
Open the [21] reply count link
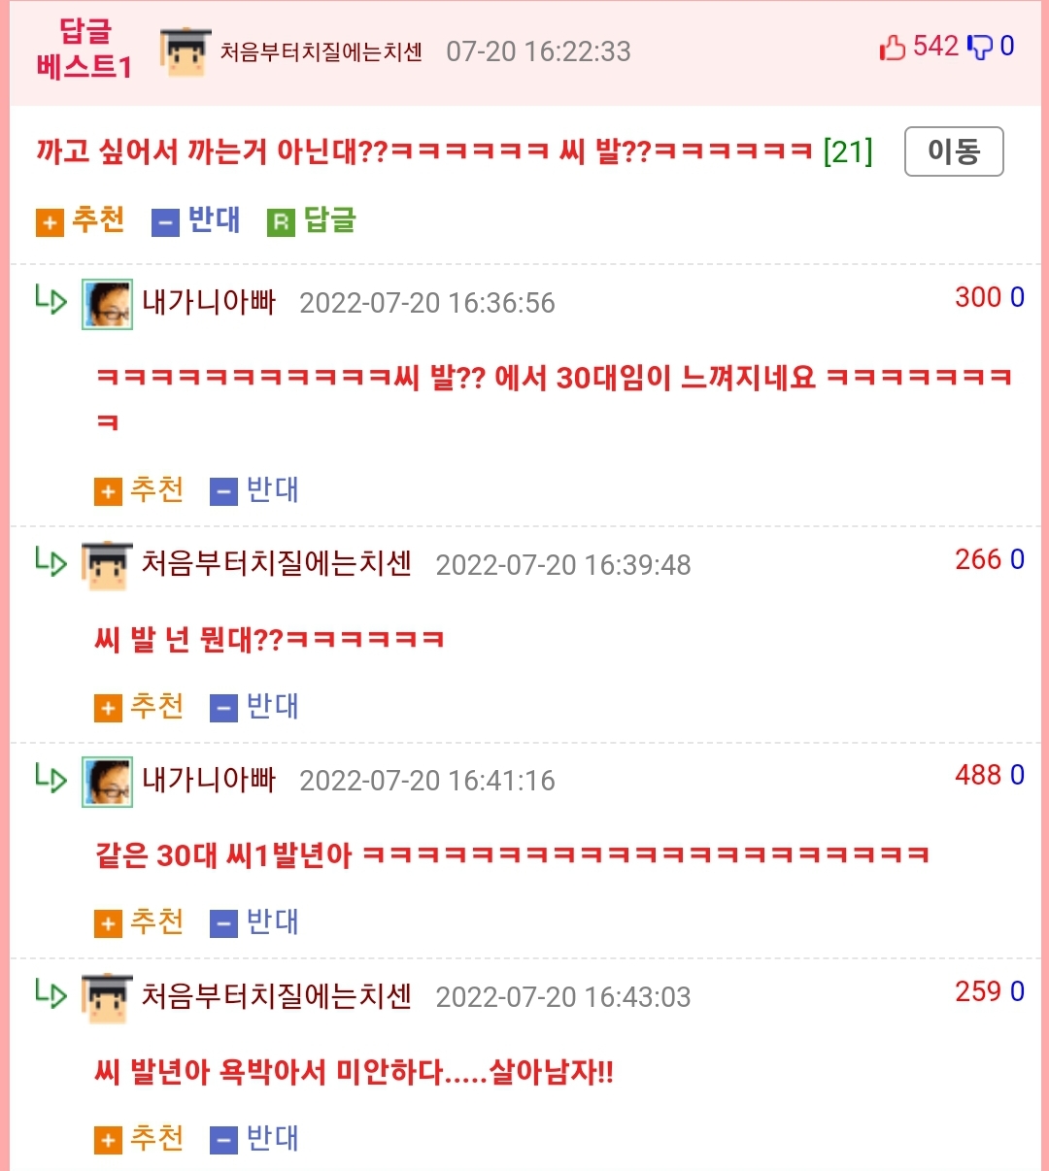pyautogui.click(x=848, y=151)
